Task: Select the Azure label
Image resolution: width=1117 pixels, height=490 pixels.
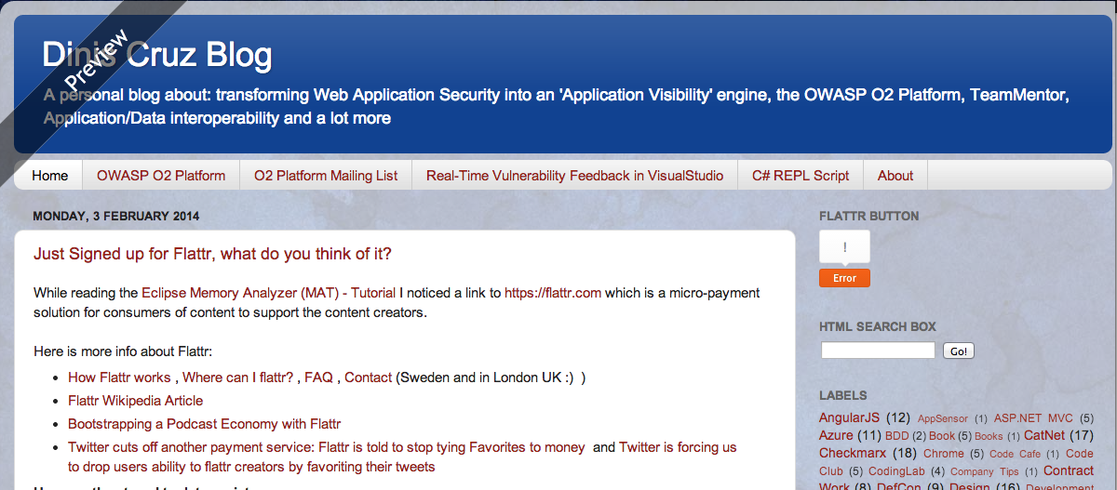Action: click(x=836, y=435)
